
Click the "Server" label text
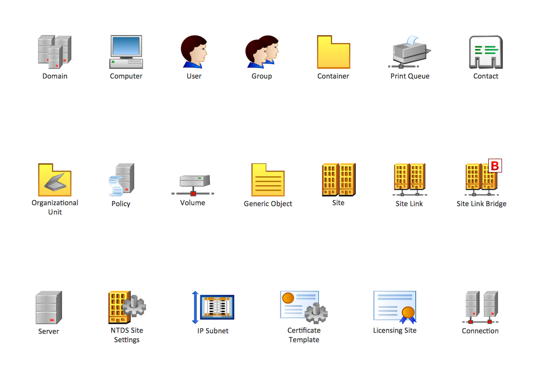click(48, 332)
